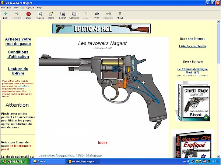
Task: Follow the 'Achetez votre mot de passe' link
Action: [x=18, y=41]
